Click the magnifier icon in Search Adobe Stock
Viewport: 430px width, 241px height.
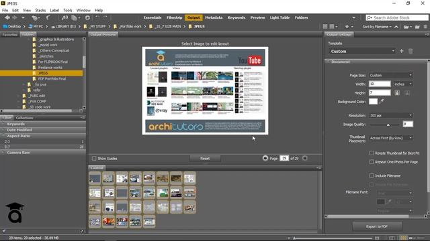tap(370, 18)
